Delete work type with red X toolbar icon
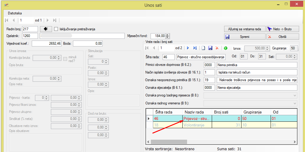Viewport: 305px width, 152px height. click(217, 48)
